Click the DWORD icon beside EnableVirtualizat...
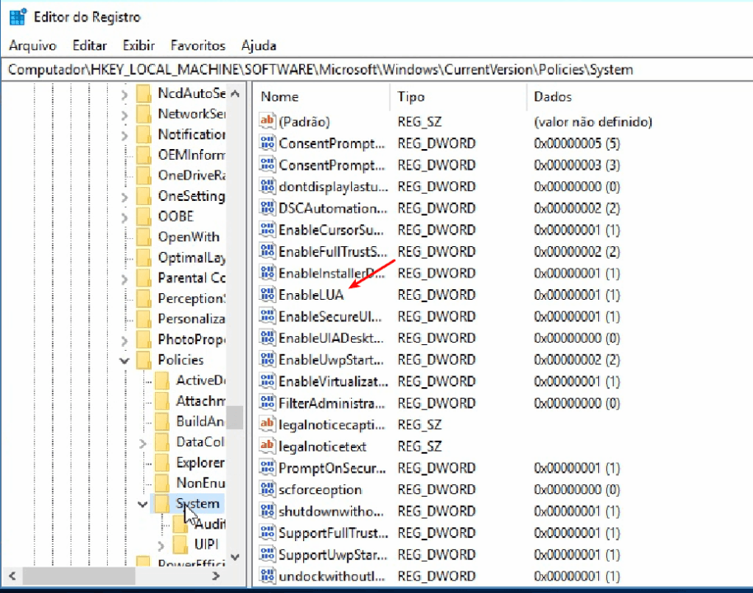The image size is (753, 593). pos(267,381)
